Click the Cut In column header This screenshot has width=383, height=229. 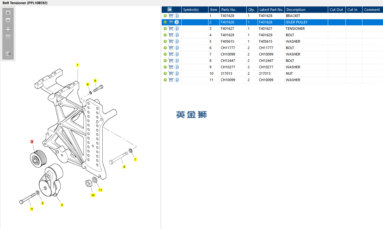[x=354, y=10]
